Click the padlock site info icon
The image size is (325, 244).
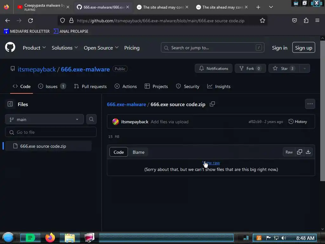[x=71, y=21]
